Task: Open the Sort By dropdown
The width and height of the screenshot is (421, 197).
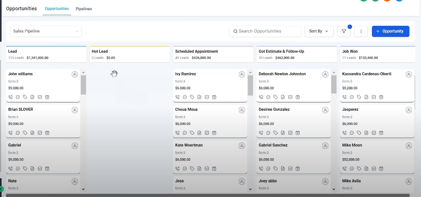Action: tap(319, 31)
